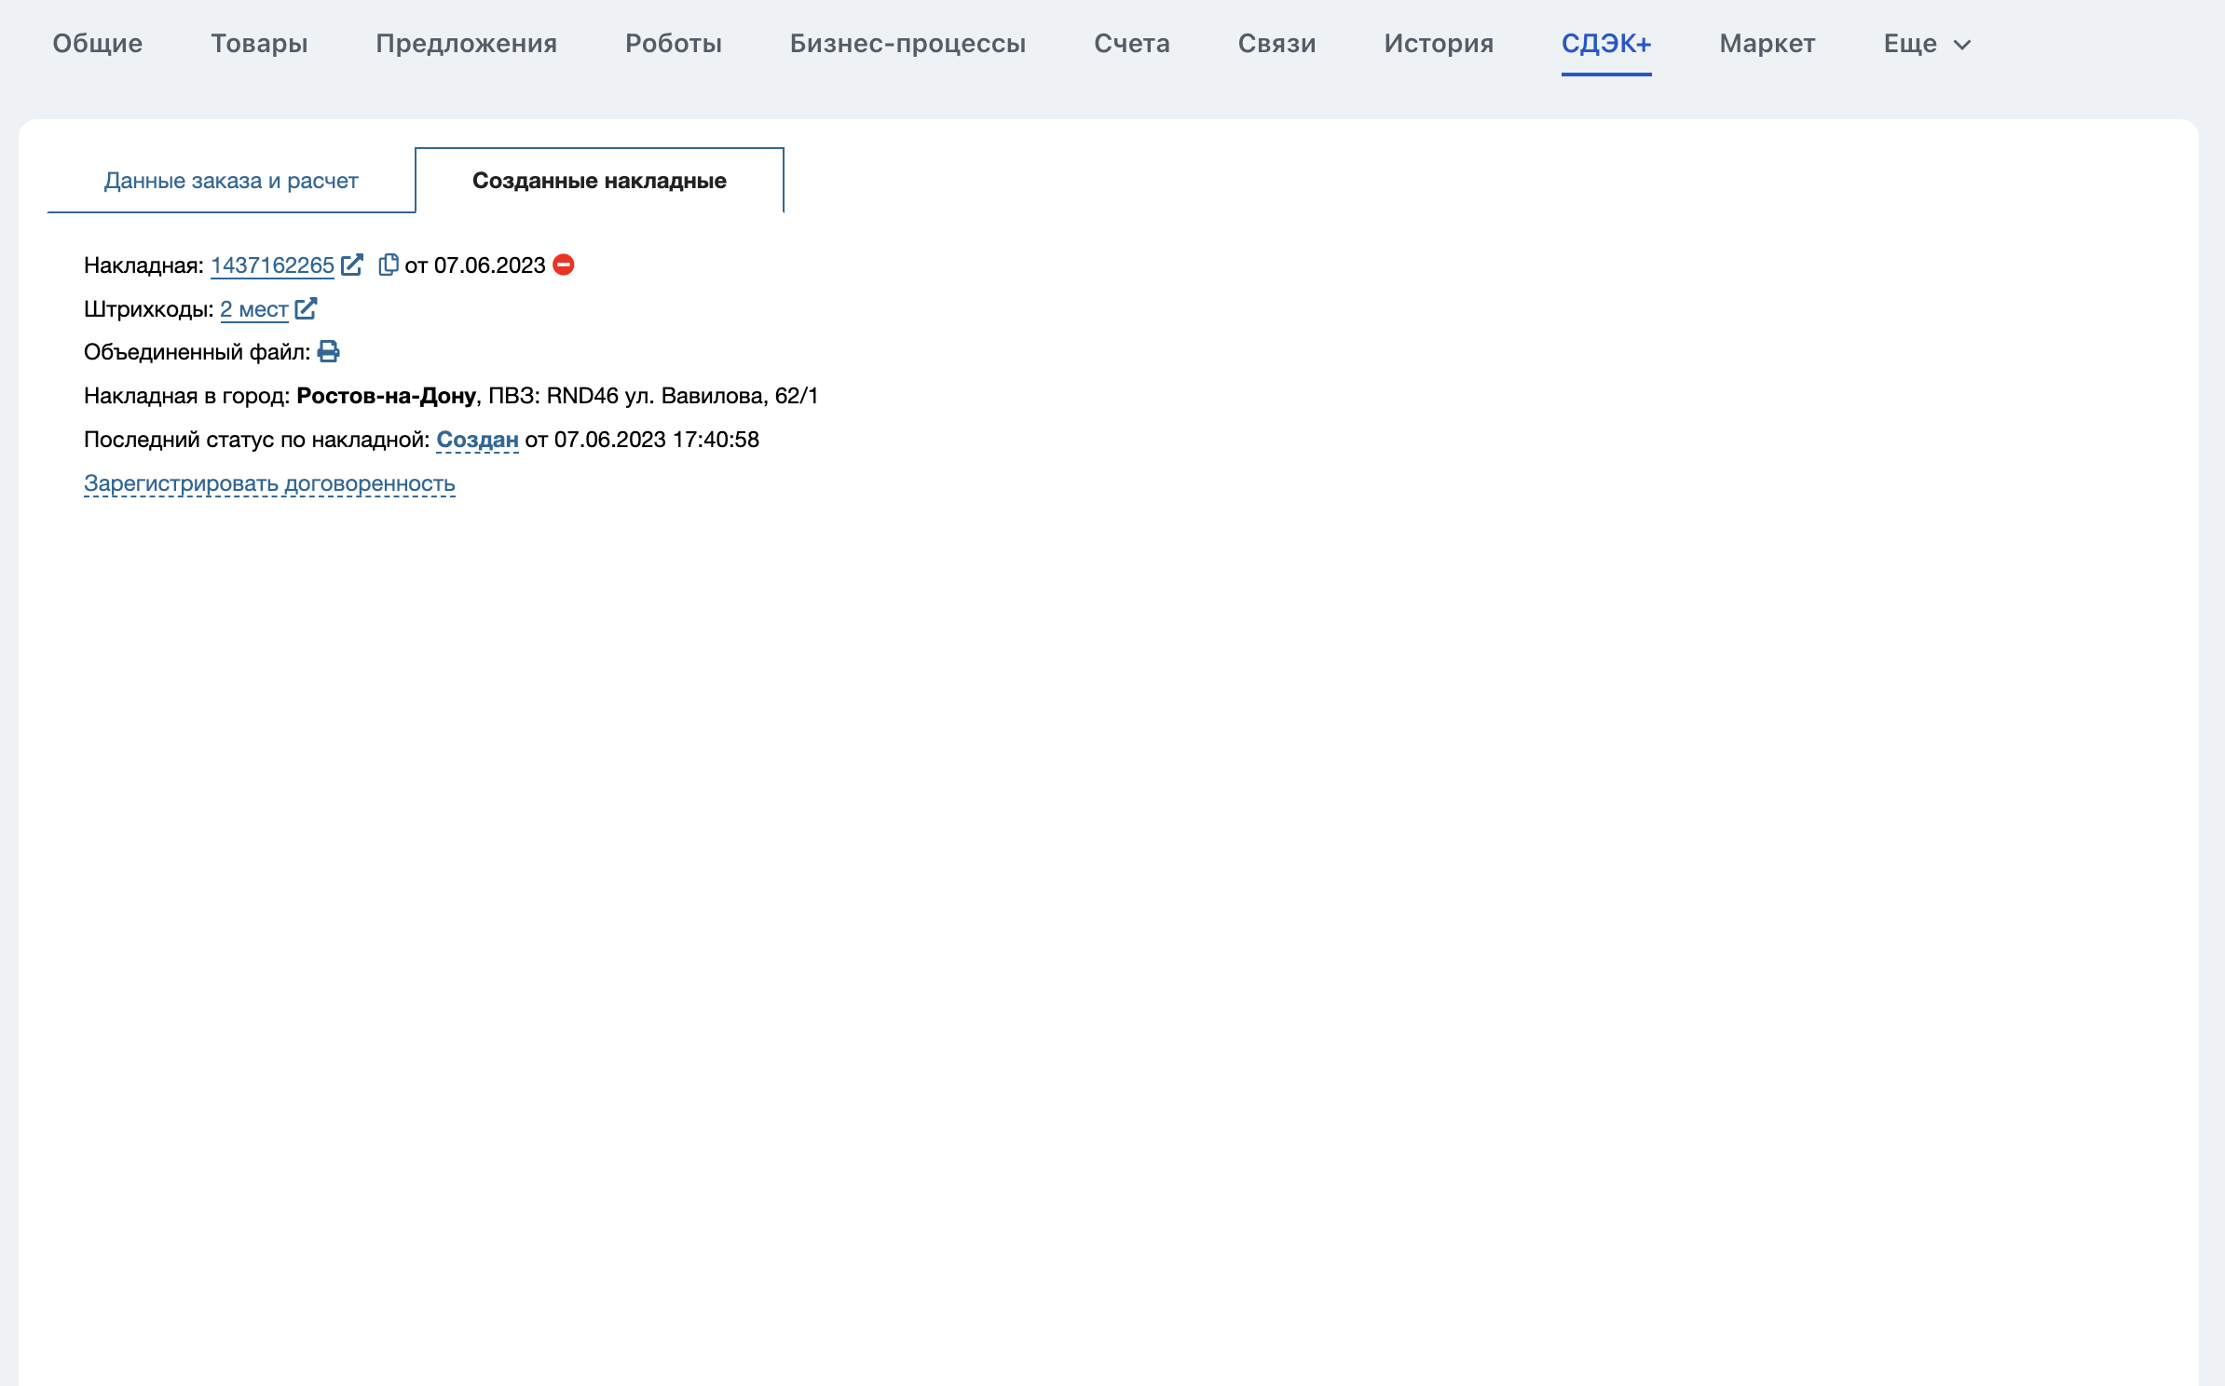This screenshot has width=2225, height=1386.
Task: Open the История tab
Action: coord(1439,44)
